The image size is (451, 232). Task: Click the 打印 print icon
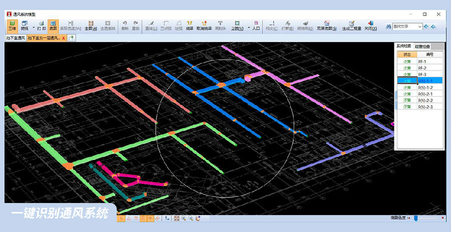[41, 25]
